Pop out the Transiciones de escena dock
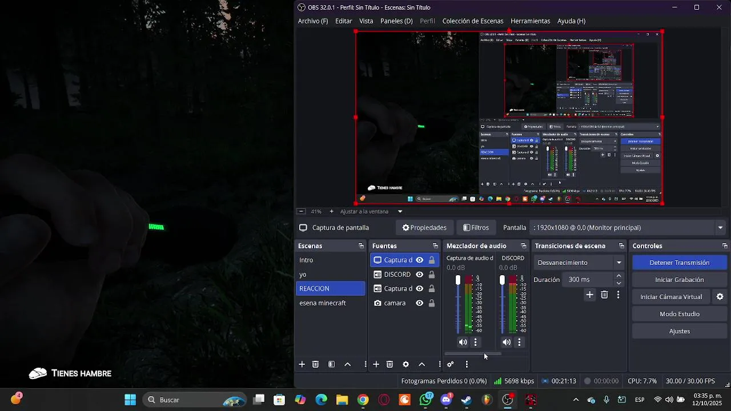Screen dimensions: 731x411 click(621, 246)
